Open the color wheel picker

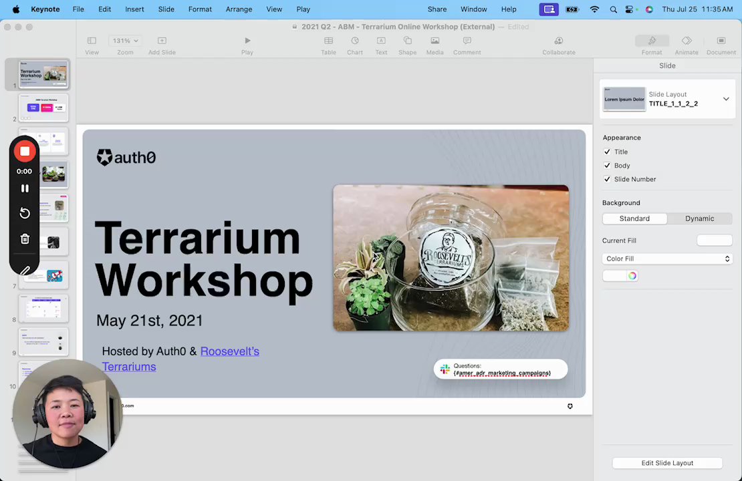[x=632, y=276]
